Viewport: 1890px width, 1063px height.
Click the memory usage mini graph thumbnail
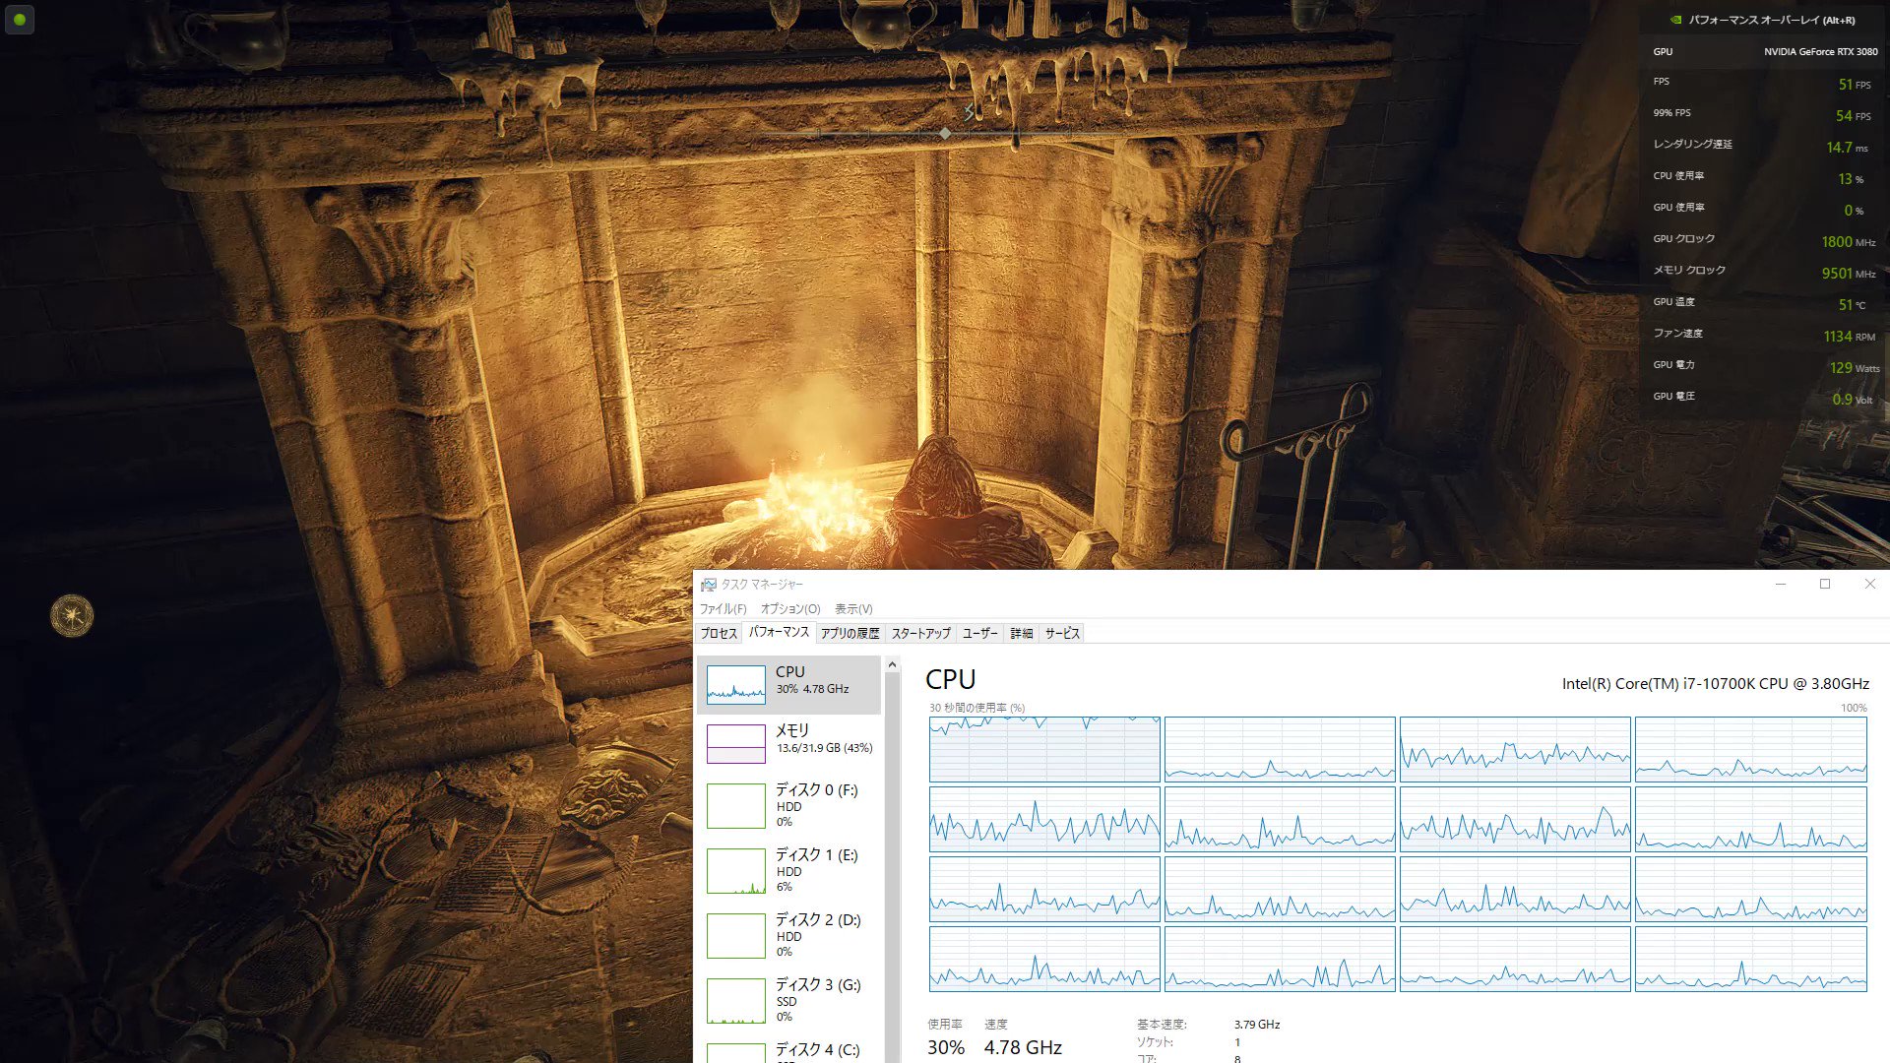pos(736,743)
